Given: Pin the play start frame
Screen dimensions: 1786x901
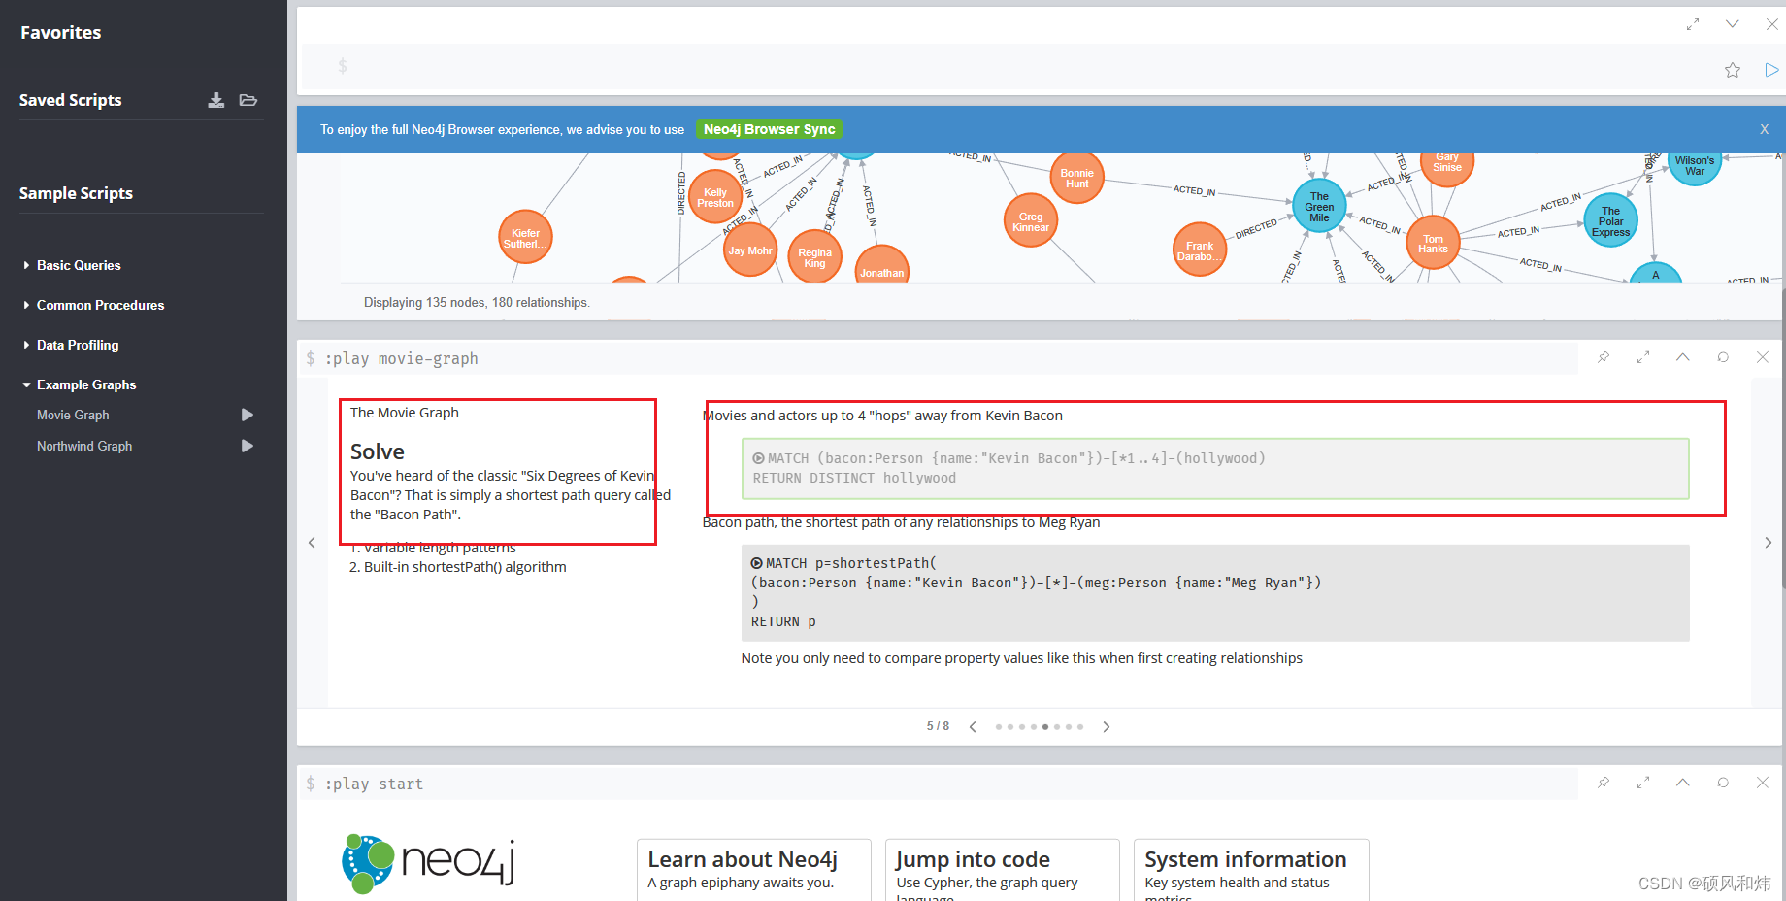Looking at the screenshot, I should (x=1604, y=783).
